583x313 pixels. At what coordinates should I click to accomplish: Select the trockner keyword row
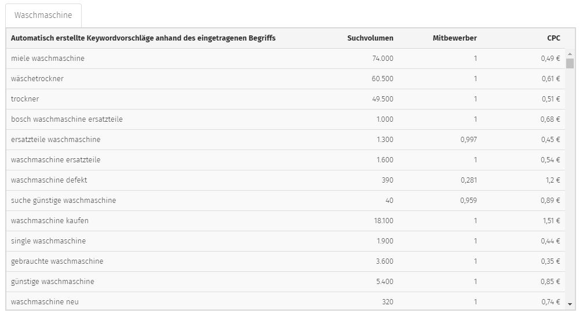tap(286, 99)
